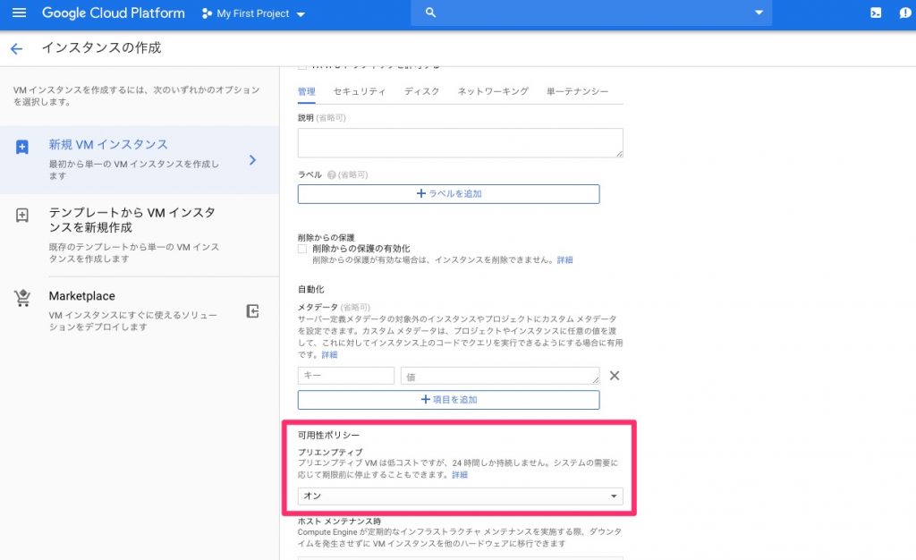Open the notifications alert icon
This screenshot has height=560, width=916.
pyautogui.click(x=904, y=13)
